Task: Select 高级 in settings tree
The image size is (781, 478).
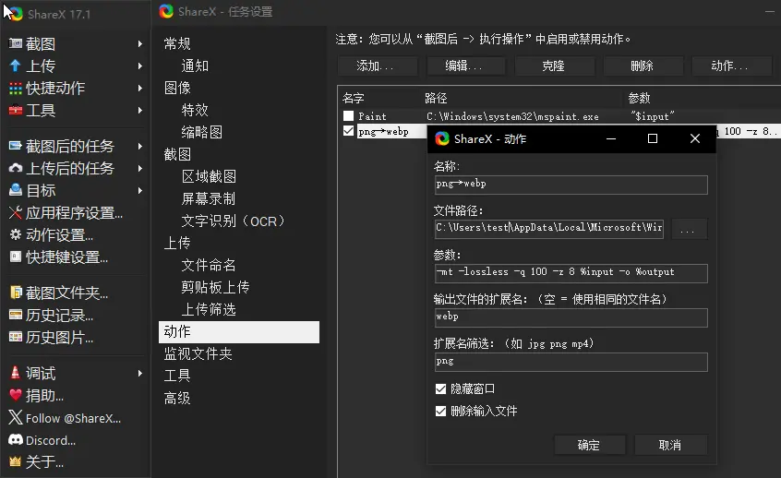Action: [x=177, y=398]
